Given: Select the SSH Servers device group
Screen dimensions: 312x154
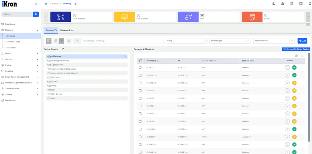Looking at the screenshot, I should click(x=87, y=94).
